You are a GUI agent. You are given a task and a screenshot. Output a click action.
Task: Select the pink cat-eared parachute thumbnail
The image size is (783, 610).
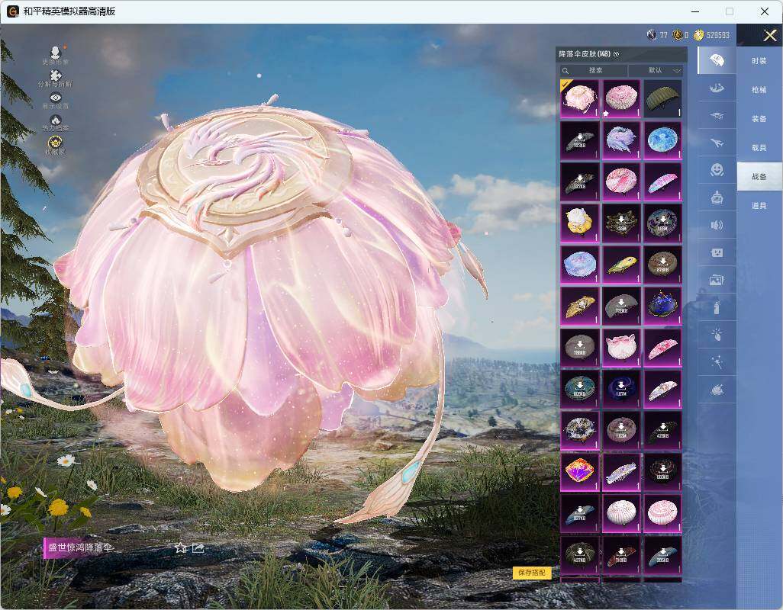[621, 347]
